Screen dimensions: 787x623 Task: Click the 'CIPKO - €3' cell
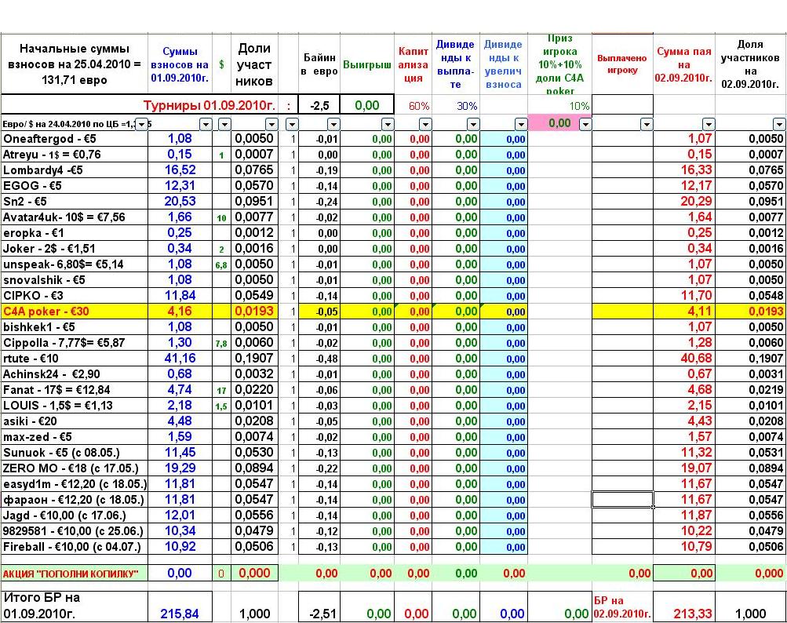click(75, 296)
